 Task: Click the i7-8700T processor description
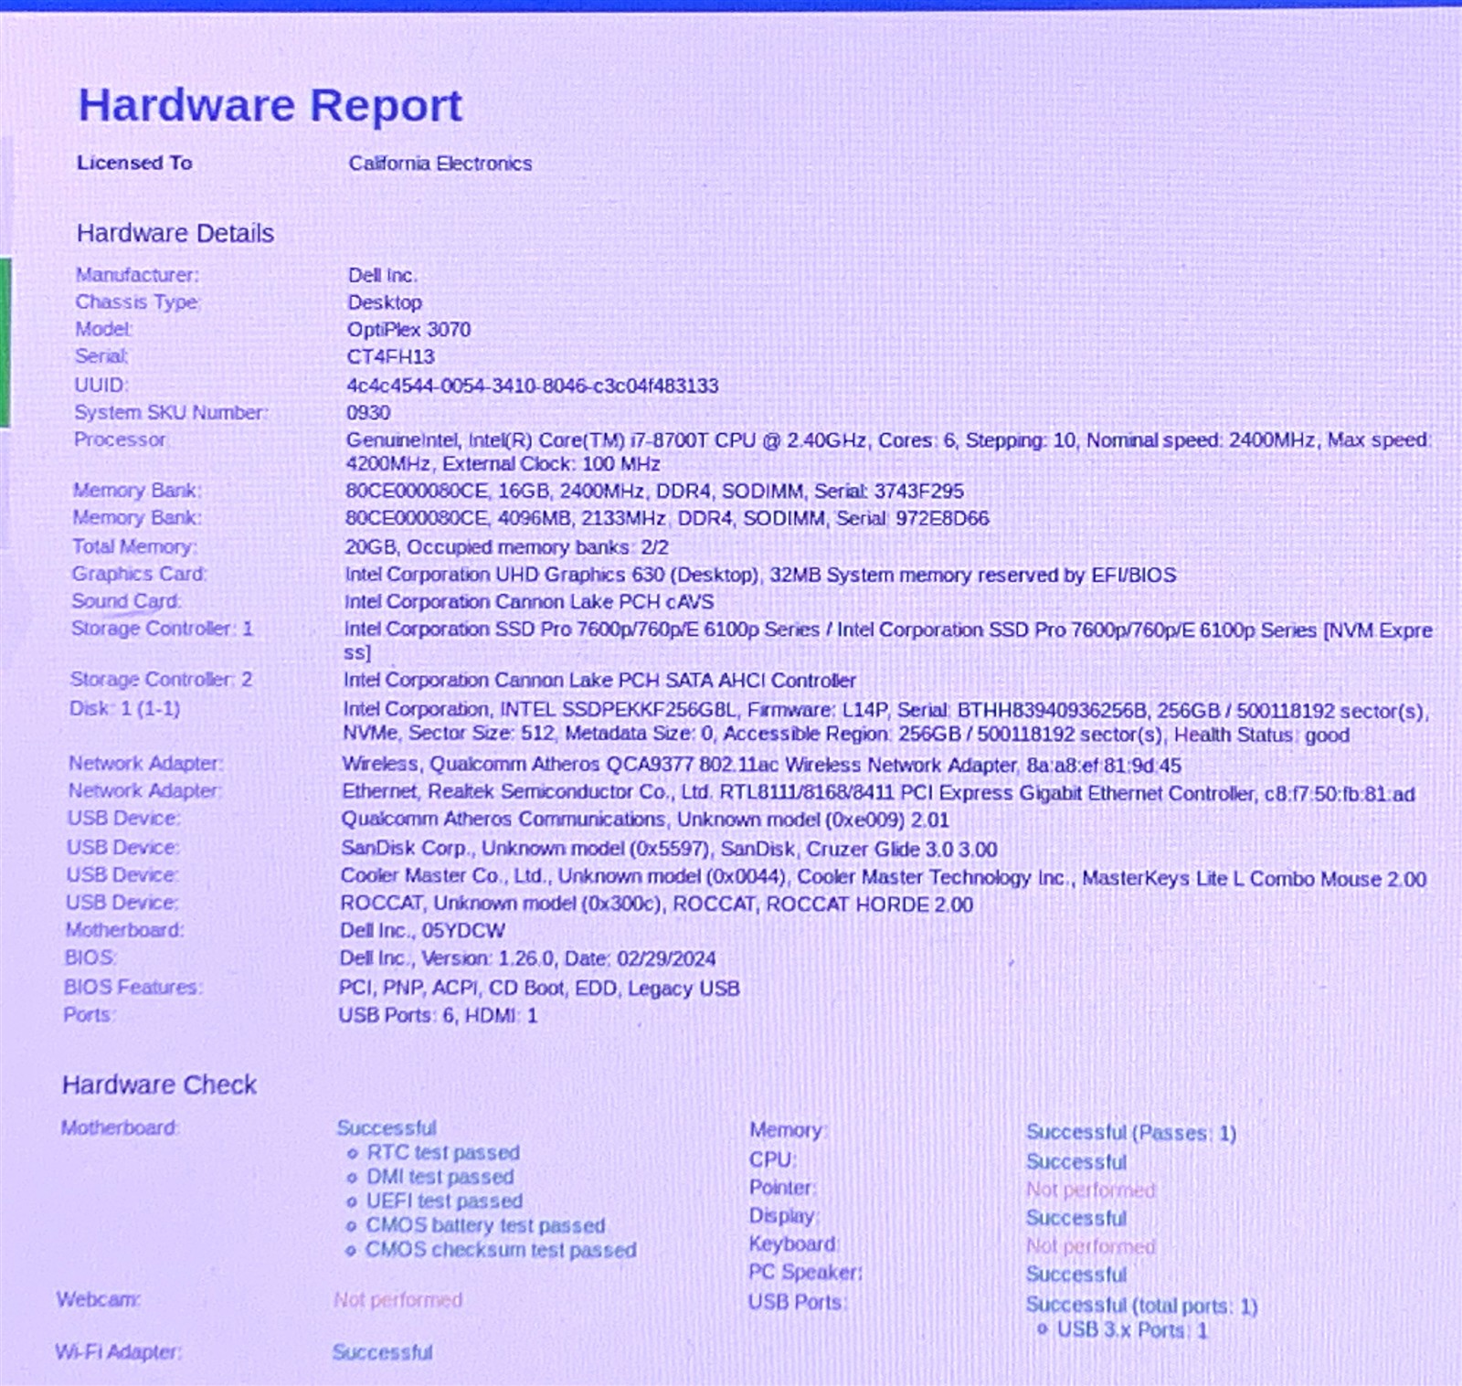[x=887, y=451]
